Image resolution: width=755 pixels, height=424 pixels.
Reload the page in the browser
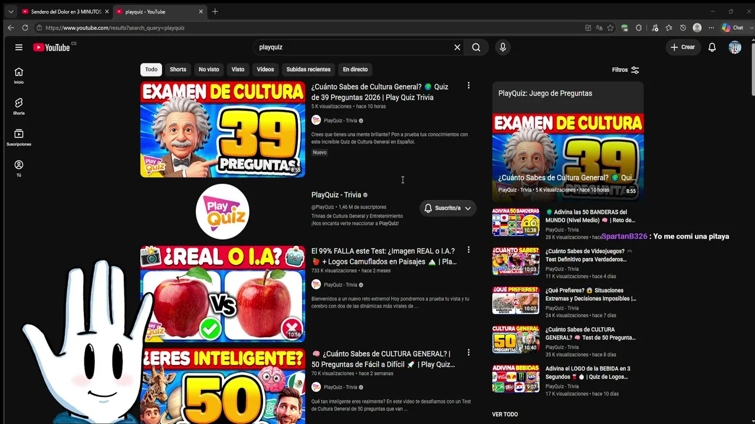[25, 28]
